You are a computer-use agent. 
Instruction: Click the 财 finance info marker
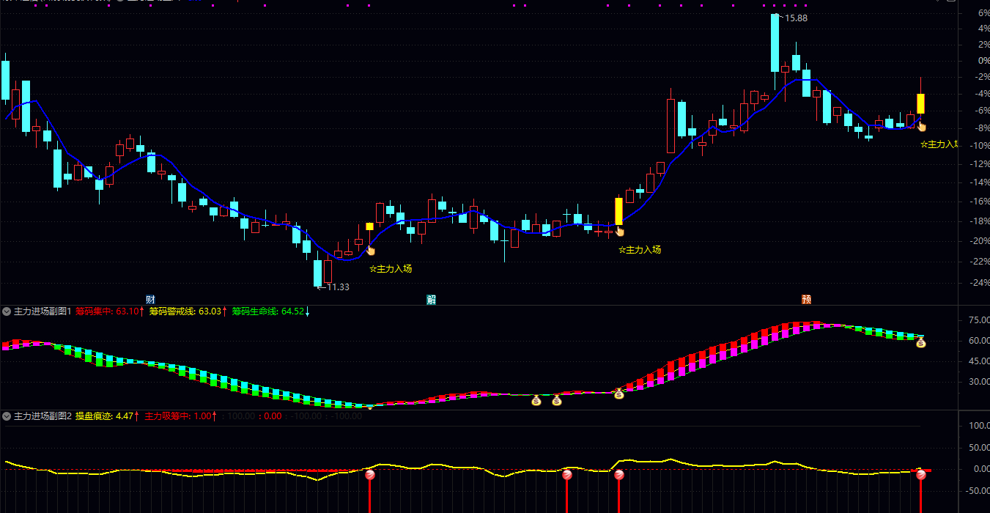[x=150, y=299]
